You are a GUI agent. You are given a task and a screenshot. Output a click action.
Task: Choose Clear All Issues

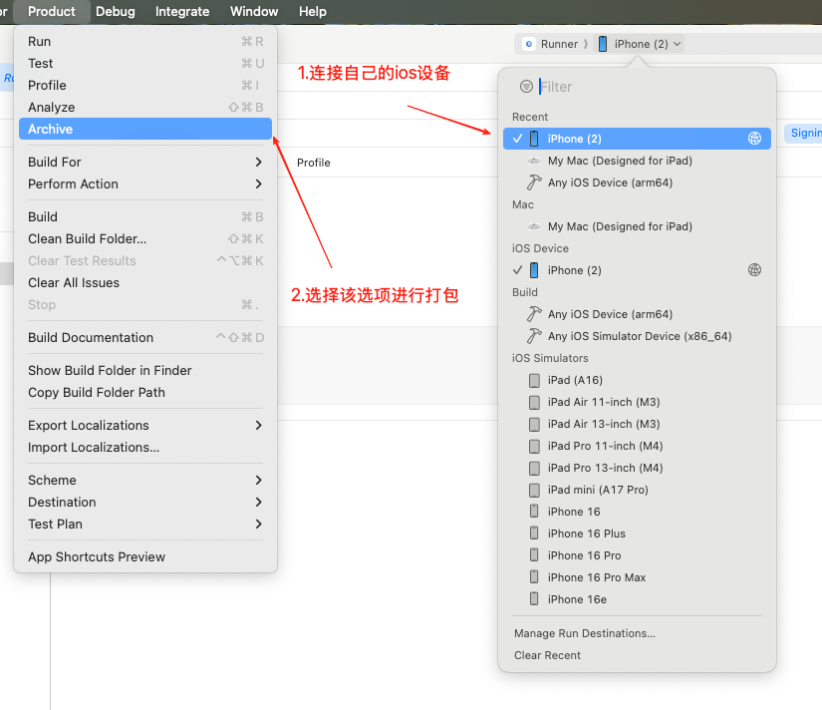click(x=145, y=283)
